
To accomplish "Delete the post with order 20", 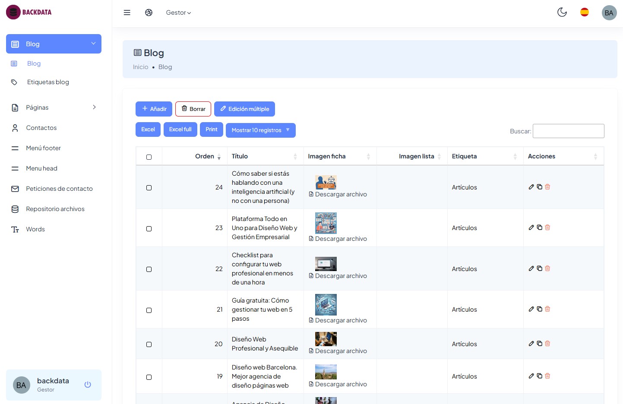I will tap(547, 344).
